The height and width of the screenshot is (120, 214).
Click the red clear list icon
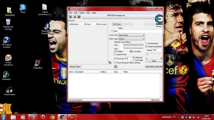[x=116, y=67]
